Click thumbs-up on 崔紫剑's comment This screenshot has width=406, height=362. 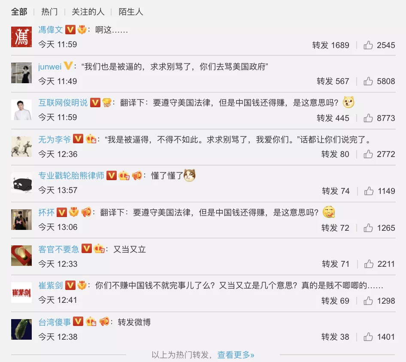click(x=368, y=301)
